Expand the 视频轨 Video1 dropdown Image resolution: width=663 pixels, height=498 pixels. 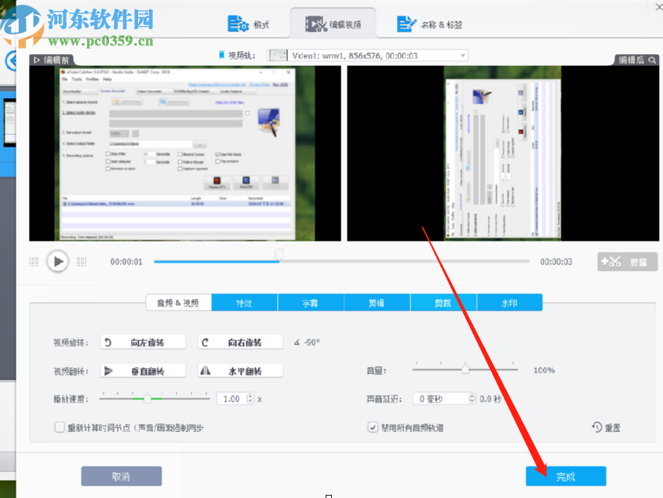pyautogui.click(x=463, y=56)
